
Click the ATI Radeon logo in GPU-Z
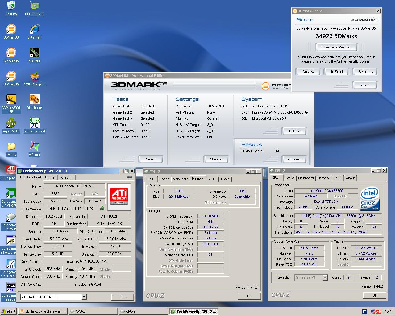click(119, 197)
